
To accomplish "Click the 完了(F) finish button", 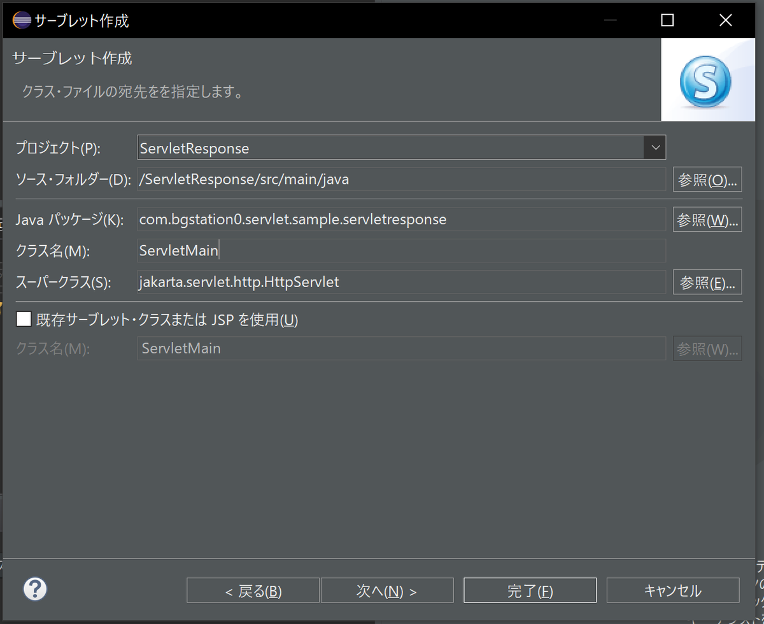I will point(530,590).
